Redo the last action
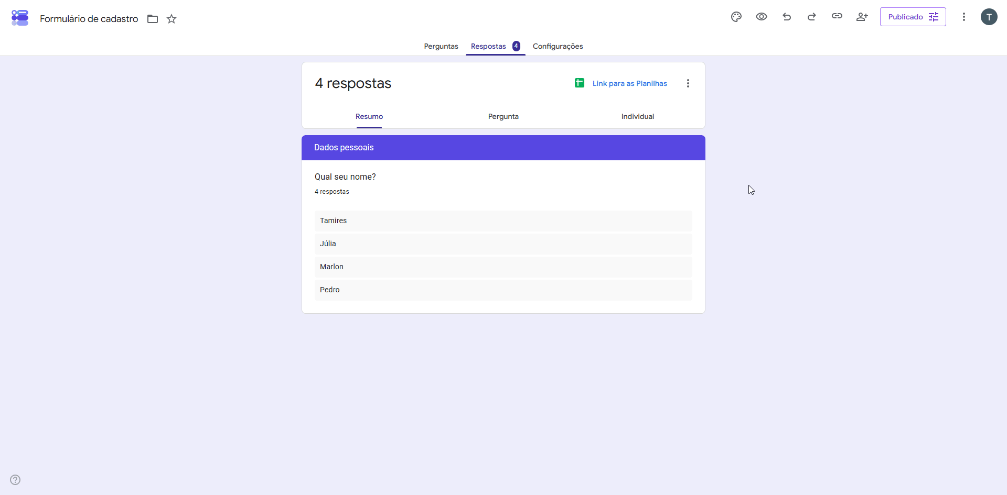This screenshot has height=495, width=1007. [812, 17]
